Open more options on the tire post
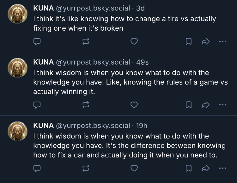The image size is (237, 183). [222, 41]
